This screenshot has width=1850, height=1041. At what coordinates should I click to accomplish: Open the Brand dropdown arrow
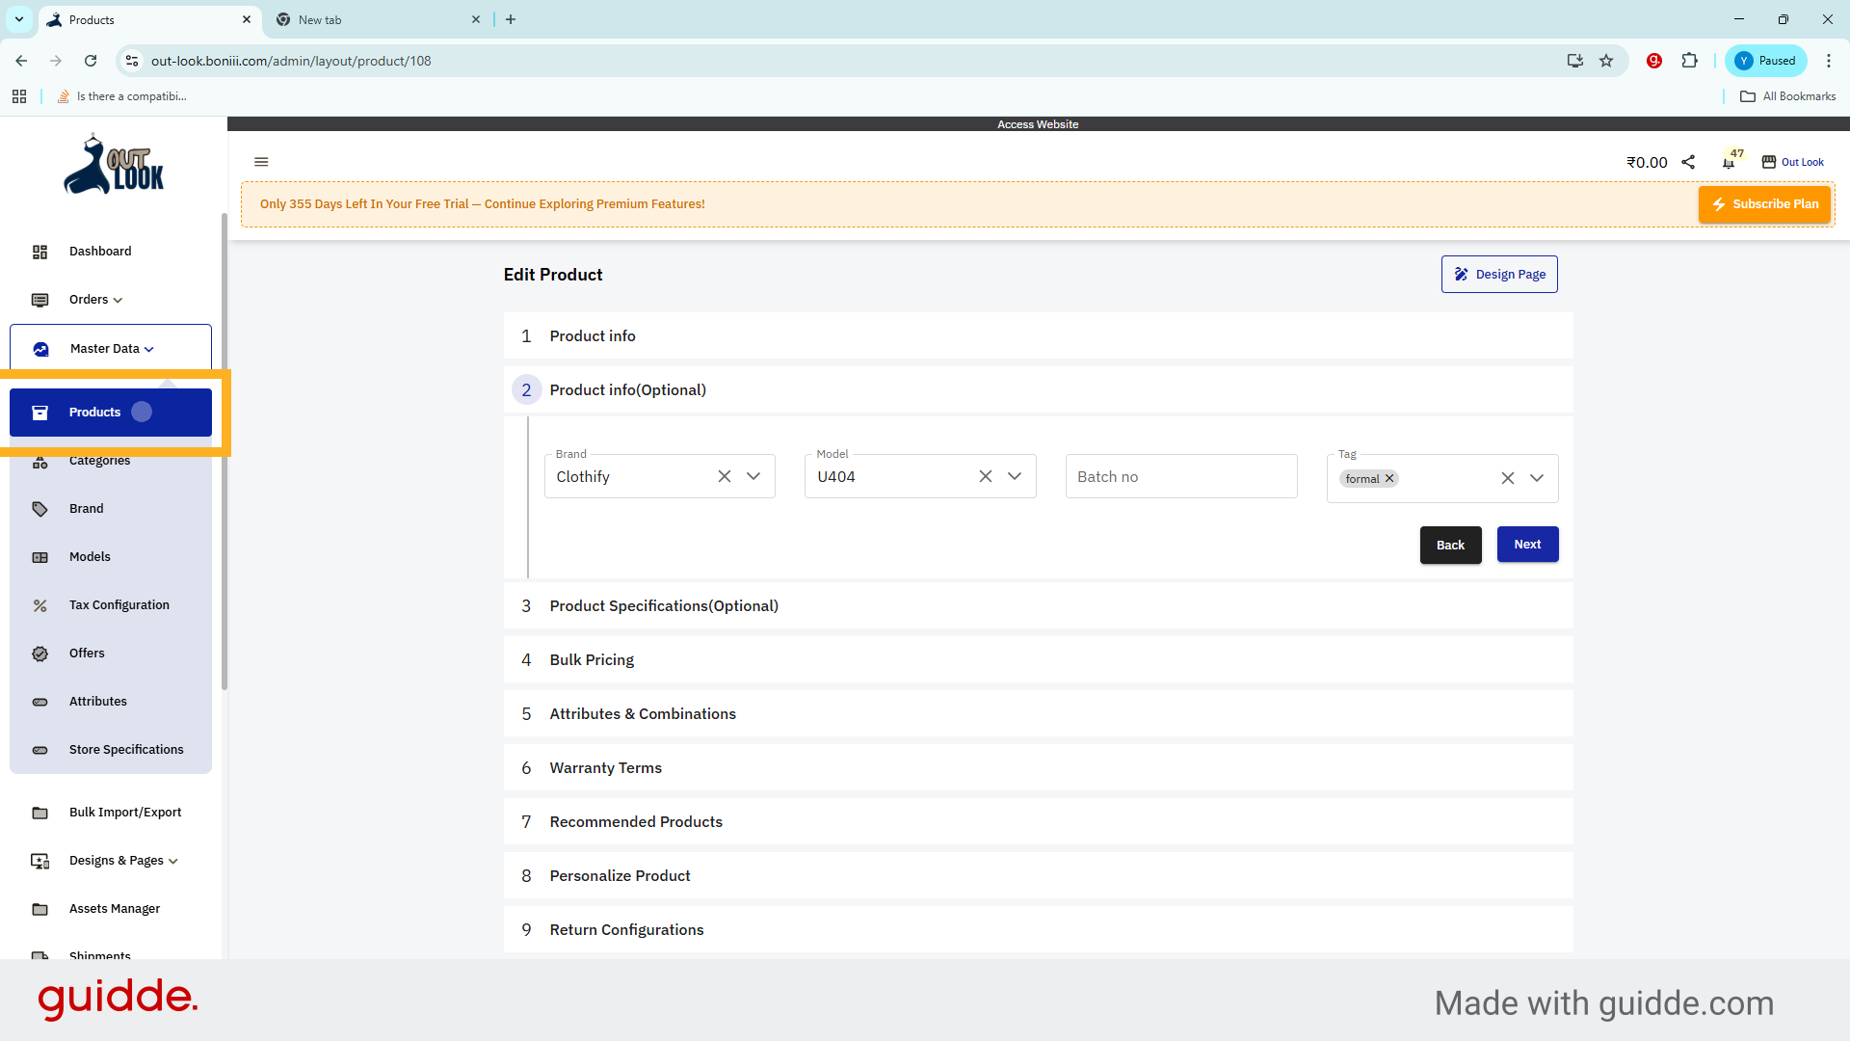click(753, 476)
